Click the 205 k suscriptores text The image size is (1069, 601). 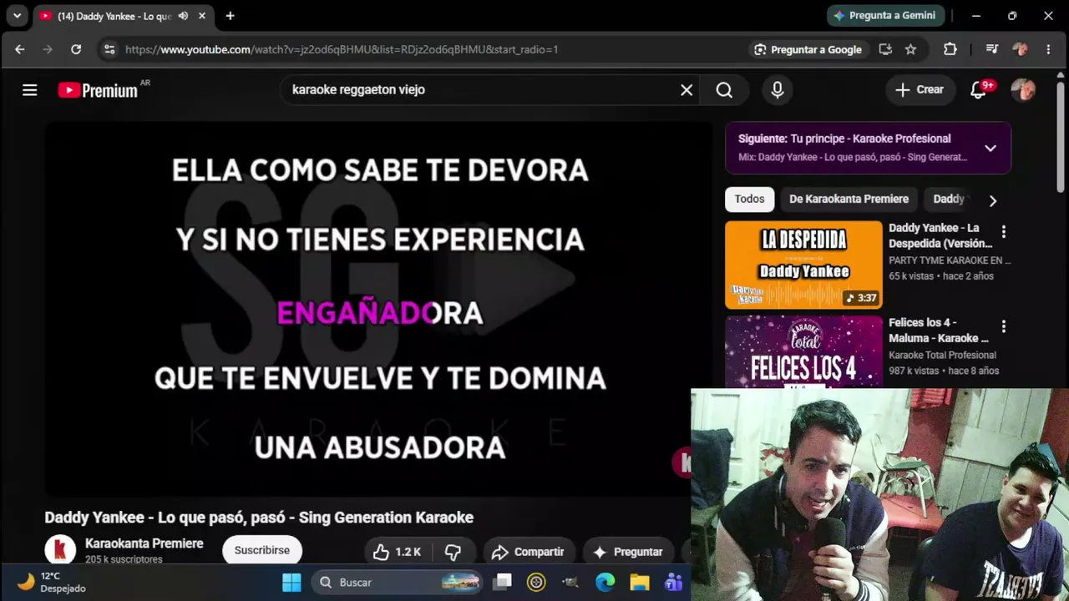(124, 559)
